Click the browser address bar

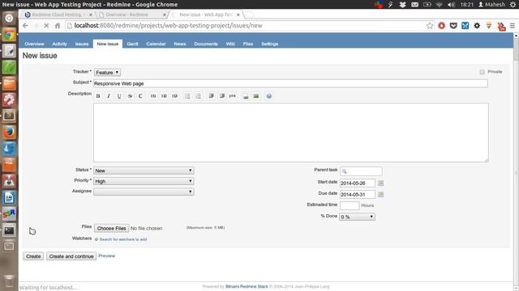coord(245,26)
